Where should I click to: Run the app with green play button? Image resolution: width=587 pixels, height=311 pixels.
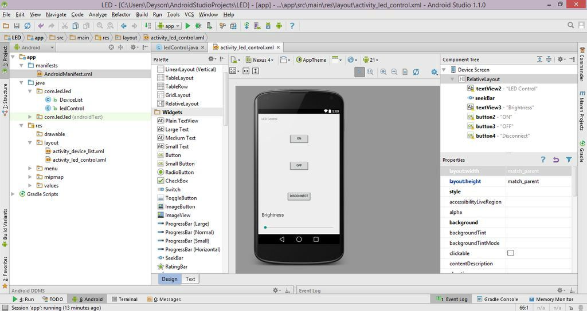point(188,26)
